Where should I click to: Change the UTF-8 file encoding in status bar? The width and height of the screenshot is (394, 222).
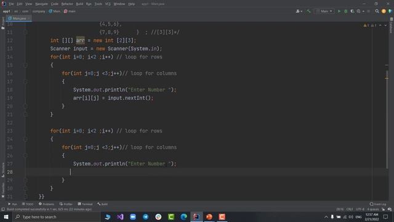pyautogui.click(x=360, y=209)
